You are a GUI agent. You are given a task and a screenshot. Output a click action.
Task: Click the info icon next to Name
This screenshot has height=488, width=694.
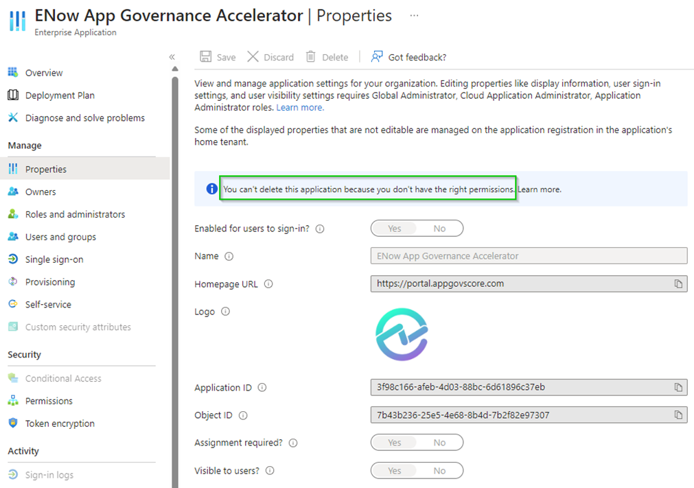coord(229,255)
